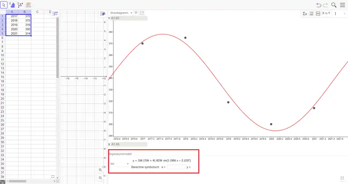Open the one-variable analysis histogram tool

pyautogui.click(x=12, y=5)
